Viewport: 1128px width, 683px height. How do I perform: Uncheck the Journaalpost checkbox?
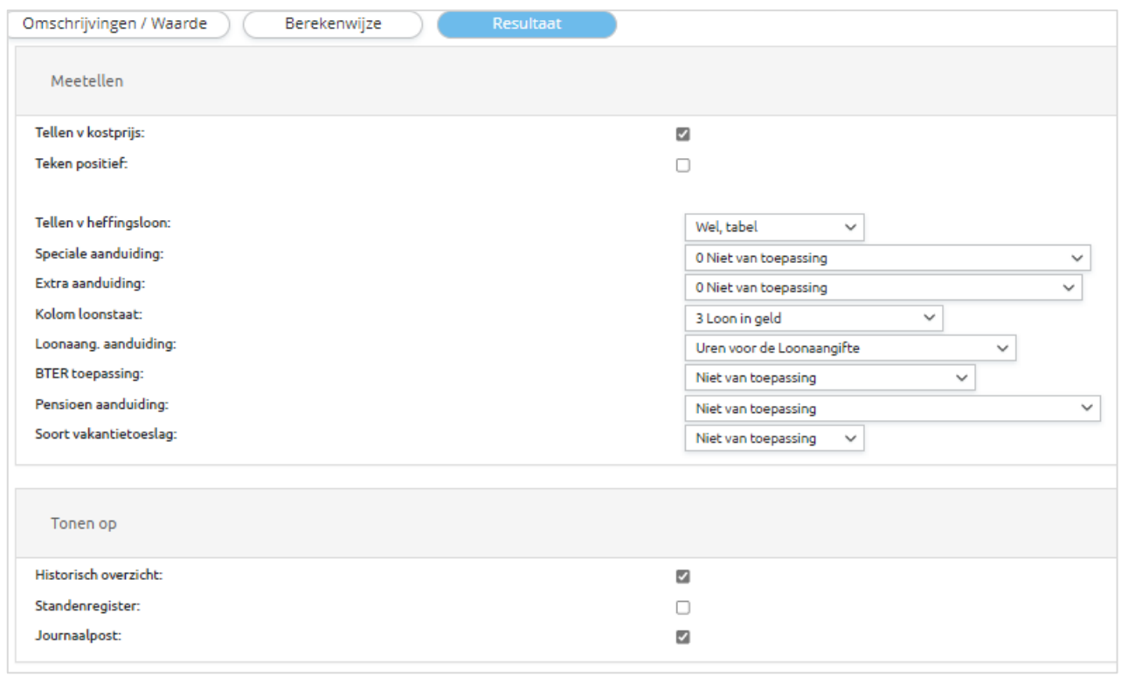click(683, 638)
